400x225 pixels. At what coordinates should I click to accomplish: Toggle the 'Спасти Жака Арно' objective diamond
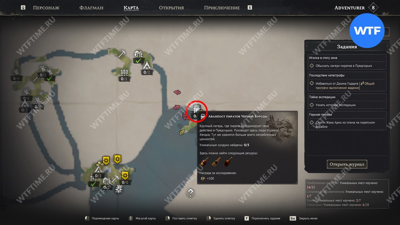[312, 123]
